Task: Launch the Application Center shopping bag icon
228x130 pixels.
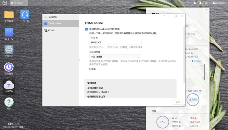Action: pos(9,32)
